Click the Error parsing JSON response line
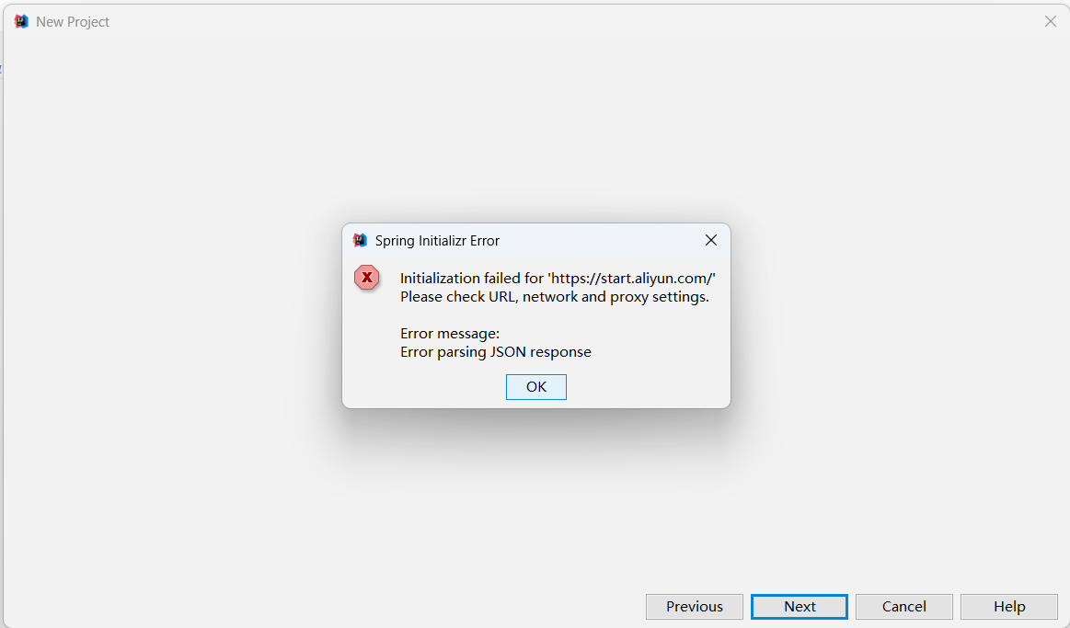 [495, 352]
